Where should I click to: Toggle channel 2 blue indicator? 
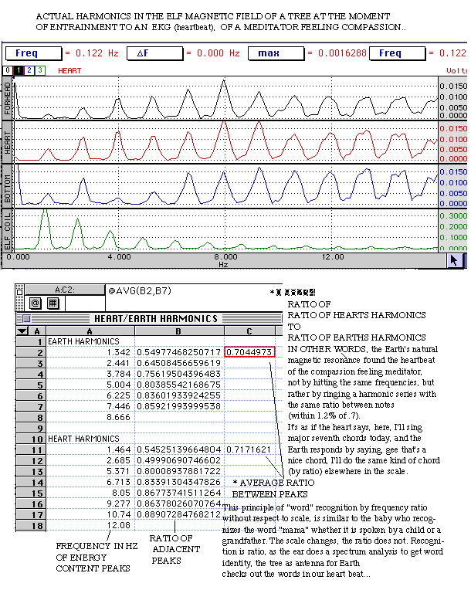tap(29, 70)
